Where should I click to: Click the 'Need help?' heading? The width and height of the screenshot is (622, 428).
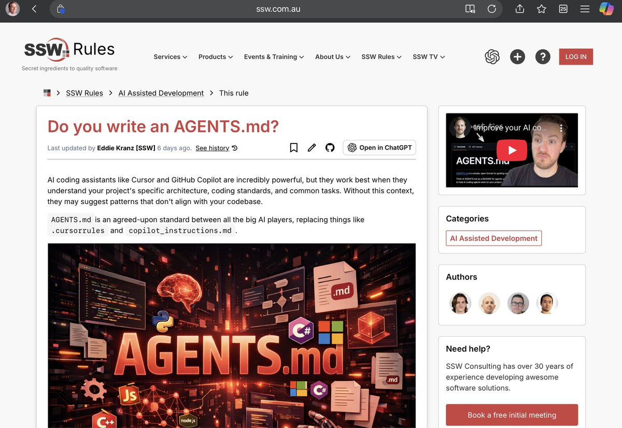coord(468,349)
